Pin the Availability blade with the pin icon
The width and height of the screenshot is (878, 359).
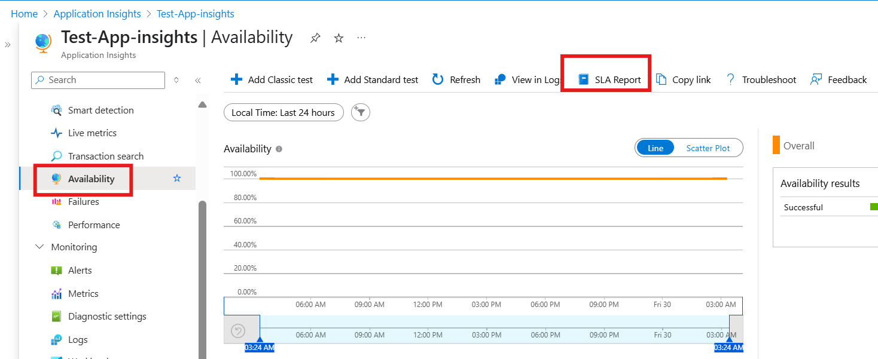click(x=315, y=38)
